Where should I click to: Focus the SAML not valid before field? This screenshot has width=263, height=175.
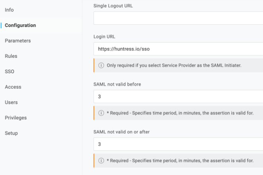tap(178, 97)
